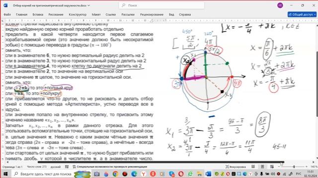Click the text line about знаменателе 6
Viewport: 318px width, 178px height.
75,55
